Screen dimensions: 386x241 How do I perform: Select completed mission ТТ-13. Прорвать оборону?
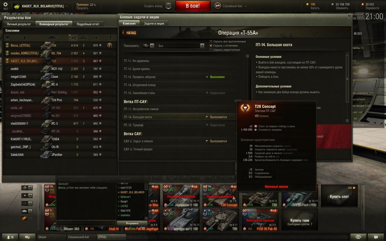180,77
